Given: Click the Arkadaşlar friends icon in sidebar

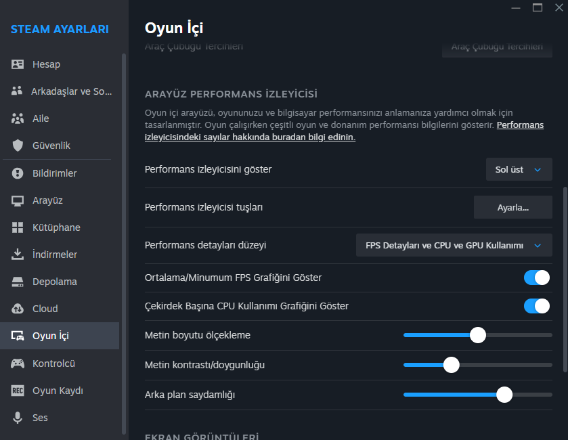Looking at the screenshot, I should (18, 91).
